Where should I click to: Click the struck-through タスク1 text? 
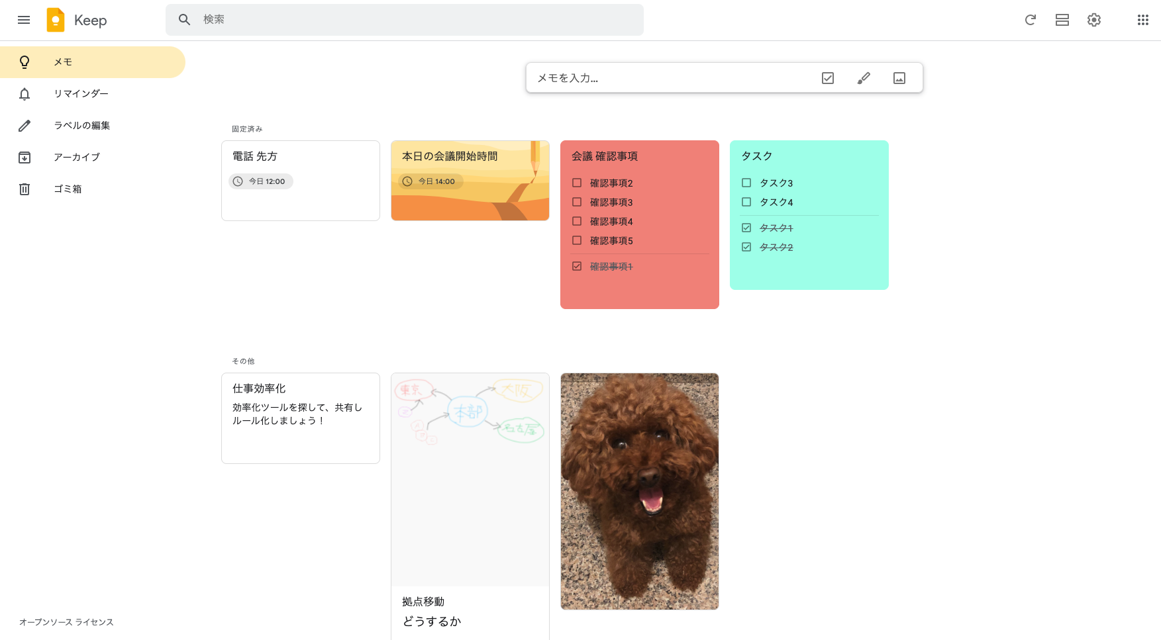776,228
